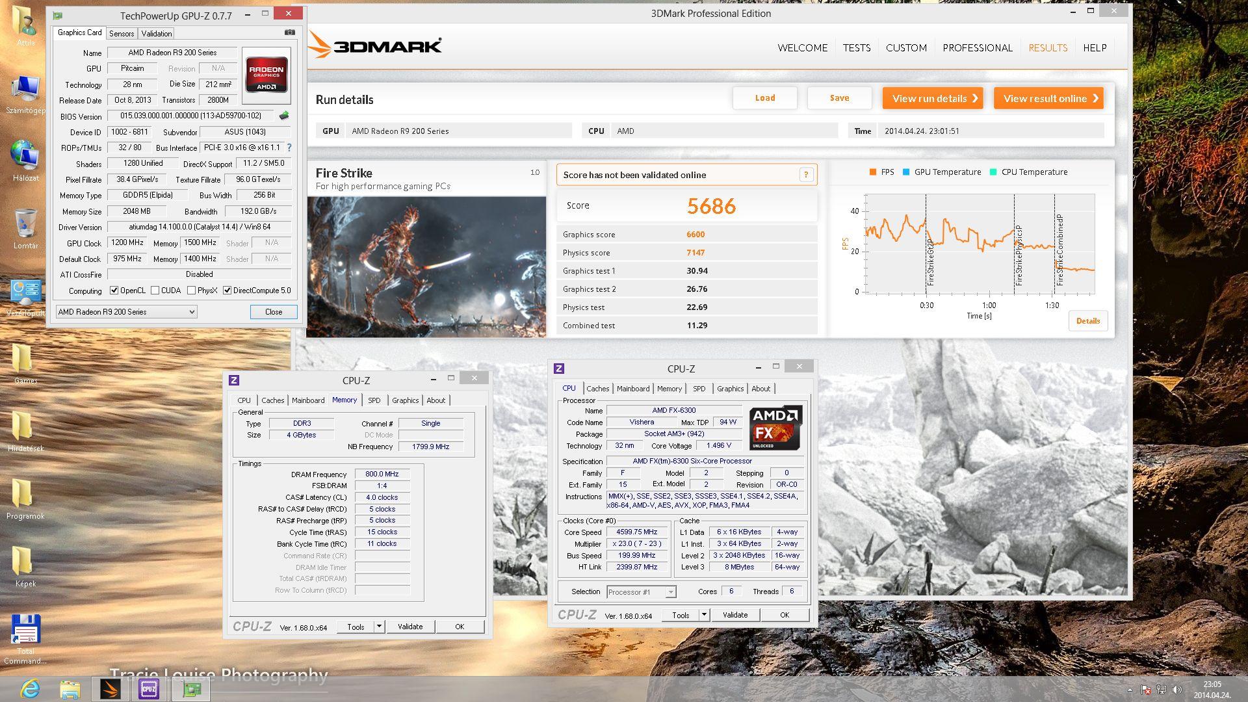
Task: Open the Számítógép desktop icon
Action: (x=25, y=94)
